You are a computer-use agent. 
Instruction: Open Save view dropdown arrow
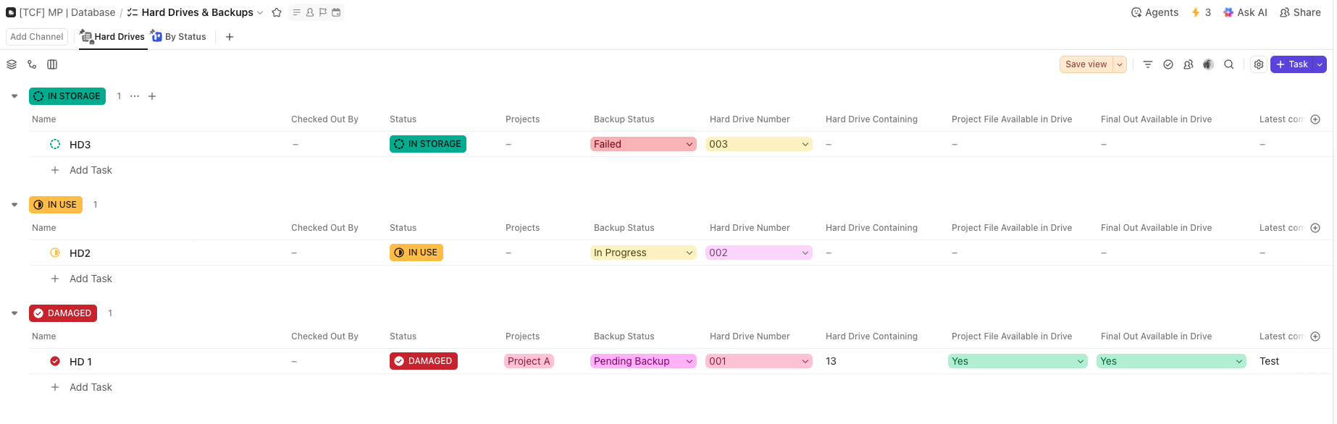(1120, 64)
